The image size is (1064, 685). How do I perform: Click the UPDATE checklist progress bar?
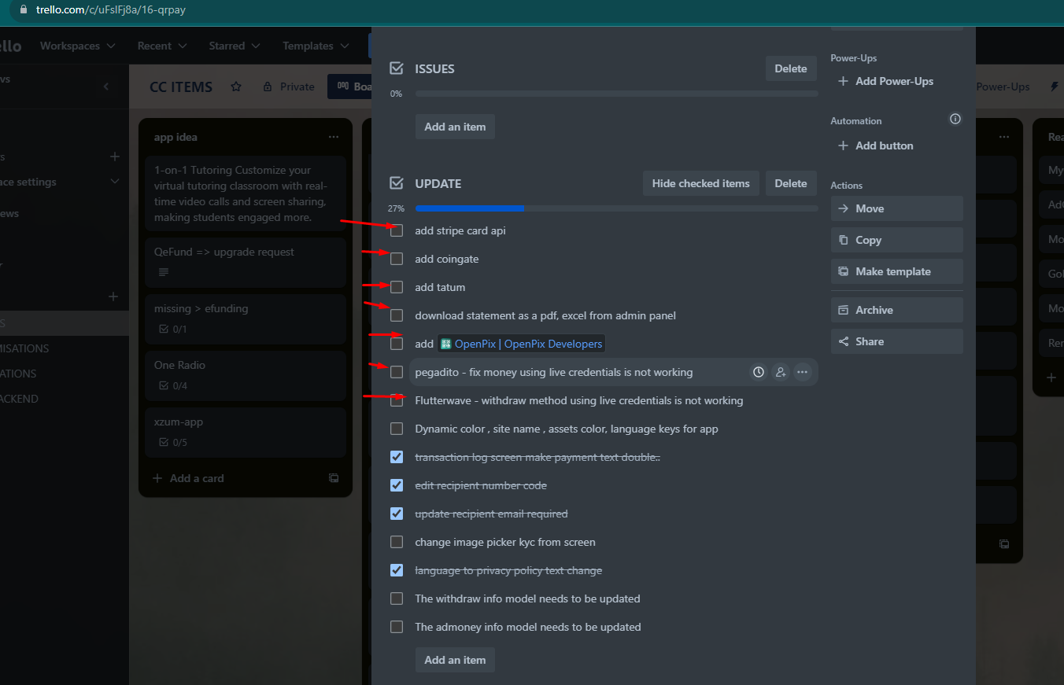[616, 208]
